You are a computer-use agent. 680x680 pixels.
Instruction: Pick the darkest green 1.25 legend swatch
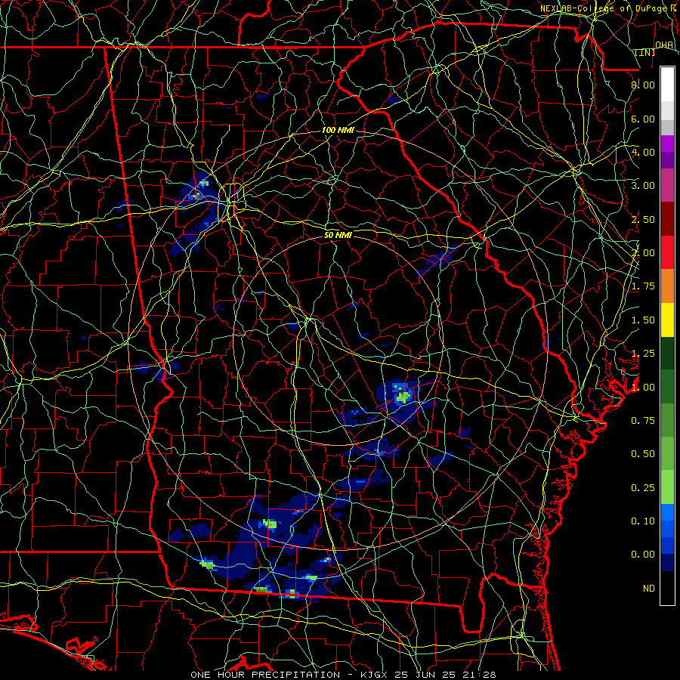coord(667,353)
